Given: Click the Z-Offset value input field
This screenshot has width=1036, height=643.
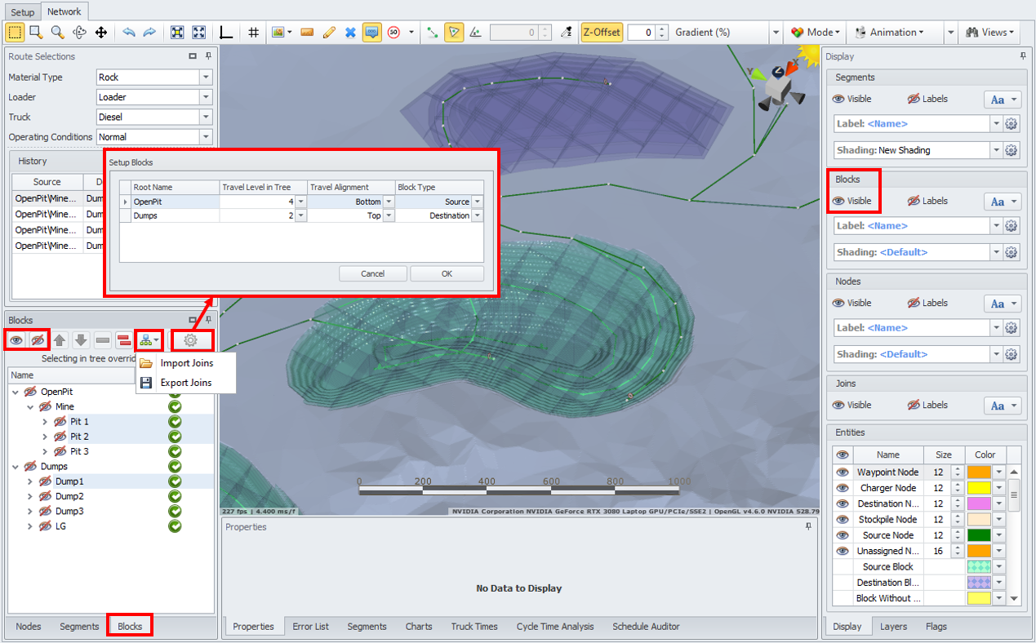Looking at the screenshot, I should pos(642,33).
